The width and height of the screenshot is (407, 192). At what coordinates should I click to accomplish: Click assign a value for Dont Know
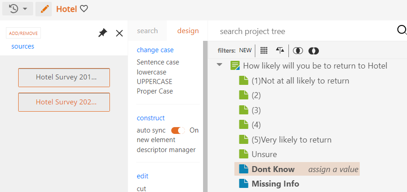pos(333,169)
